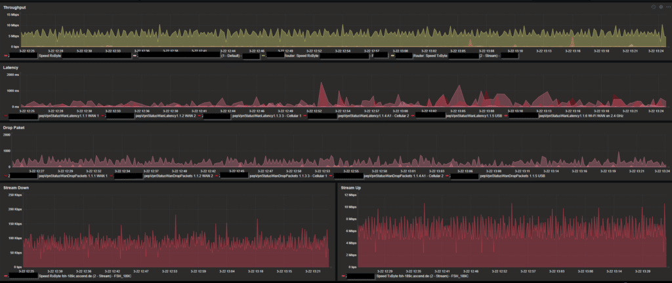Open the Latency panel title menu
The width and height of the screenshot is (672, 283).
tap(9, 67)
